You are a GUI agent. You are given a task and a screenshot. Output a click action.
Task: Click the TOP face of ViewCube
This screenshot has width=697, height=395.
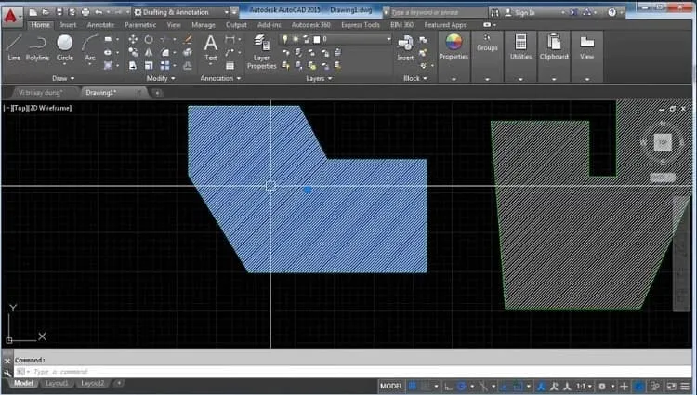(663, 142)
